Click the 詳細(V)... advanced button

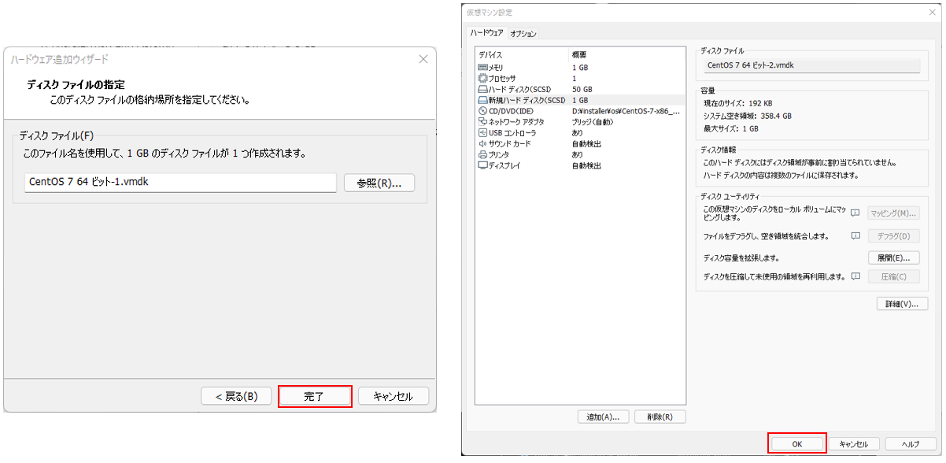coord(902,304)
